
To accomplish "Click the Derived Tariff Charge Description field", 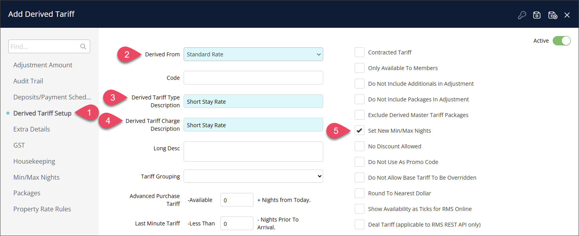I will [253, 125].
